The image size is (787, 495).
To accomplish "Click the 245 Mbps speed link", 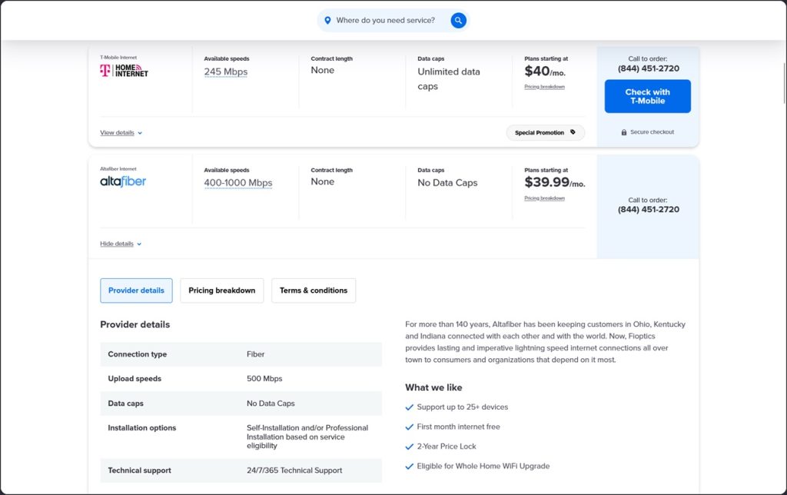I will click(226, 71).
